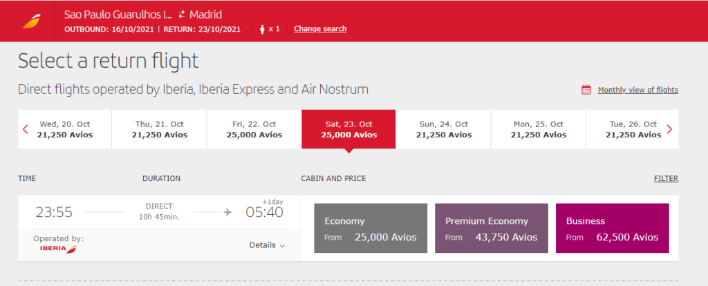This screenshot has width=708, height=286.
Task: Click the airplane icon in flight row
Action: point(228,211)
